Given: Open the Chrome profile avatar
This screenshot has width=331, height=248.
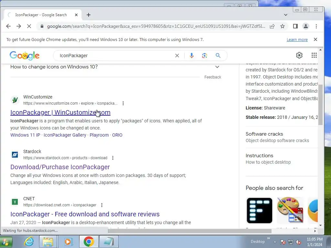Looking at the screenshot, I should click(x=306, y=26).
